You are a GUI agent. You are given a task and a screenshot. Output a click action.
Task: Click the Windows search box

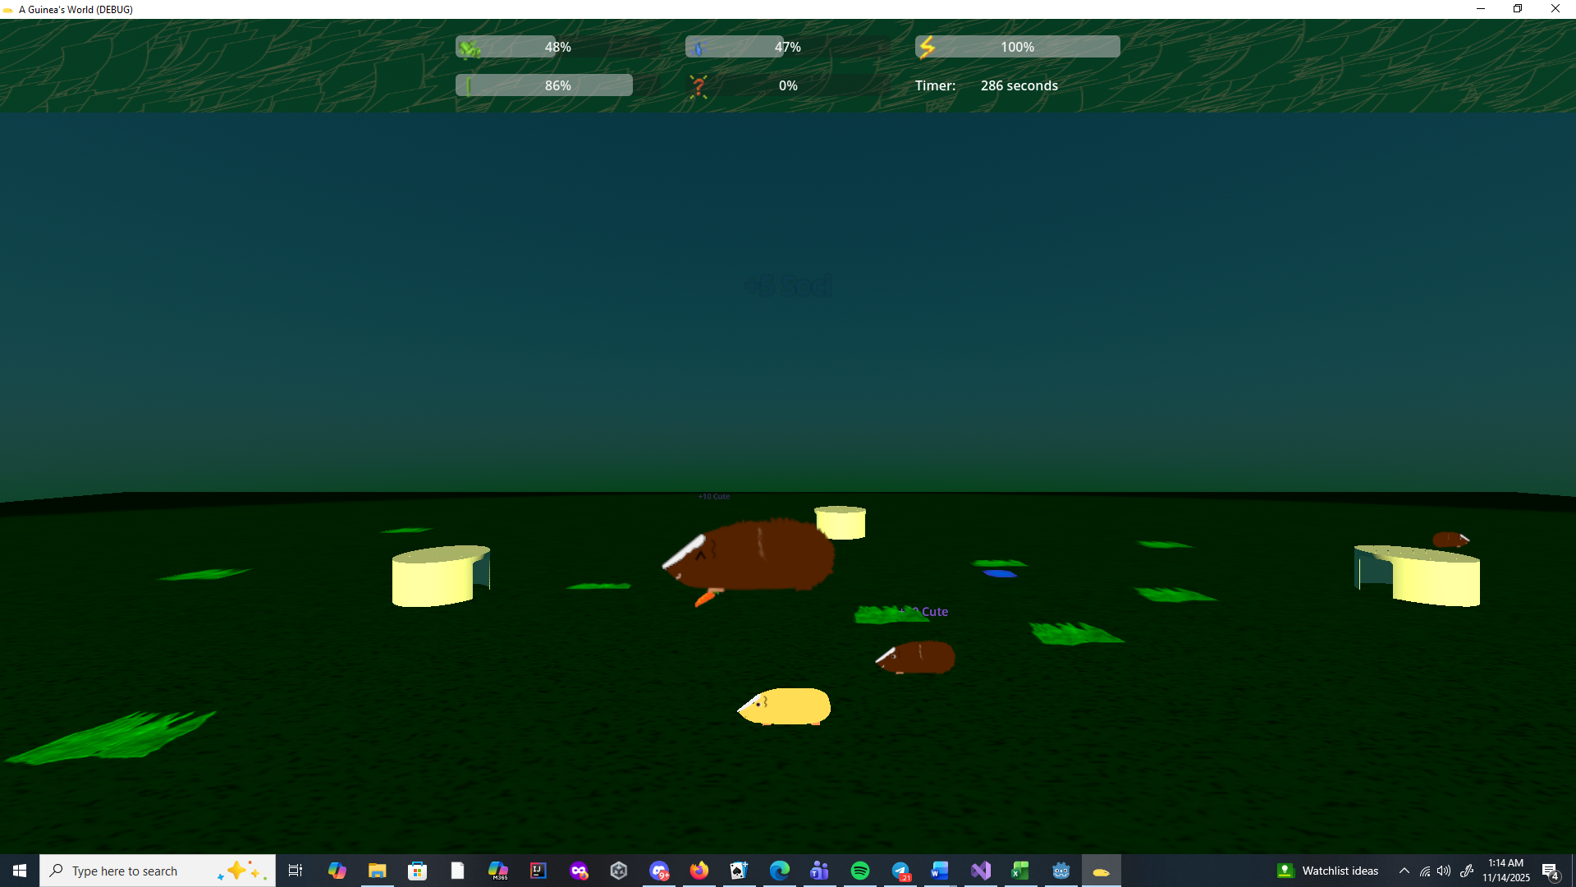[140, 871]
